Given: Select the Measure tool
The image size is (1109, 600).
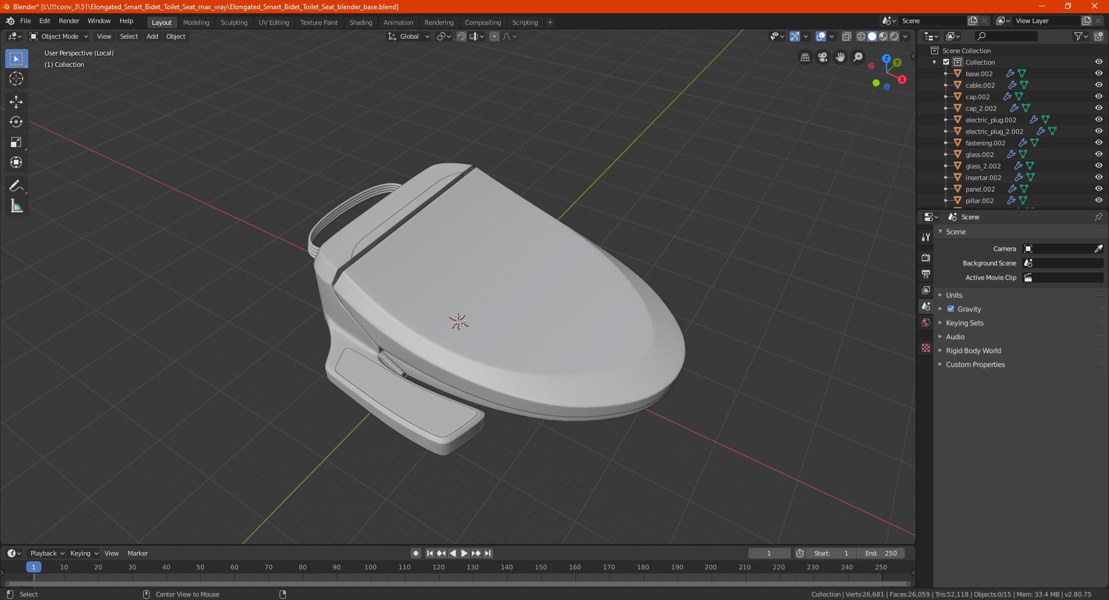Looking at the screenshot, I should tap(16, 206).
